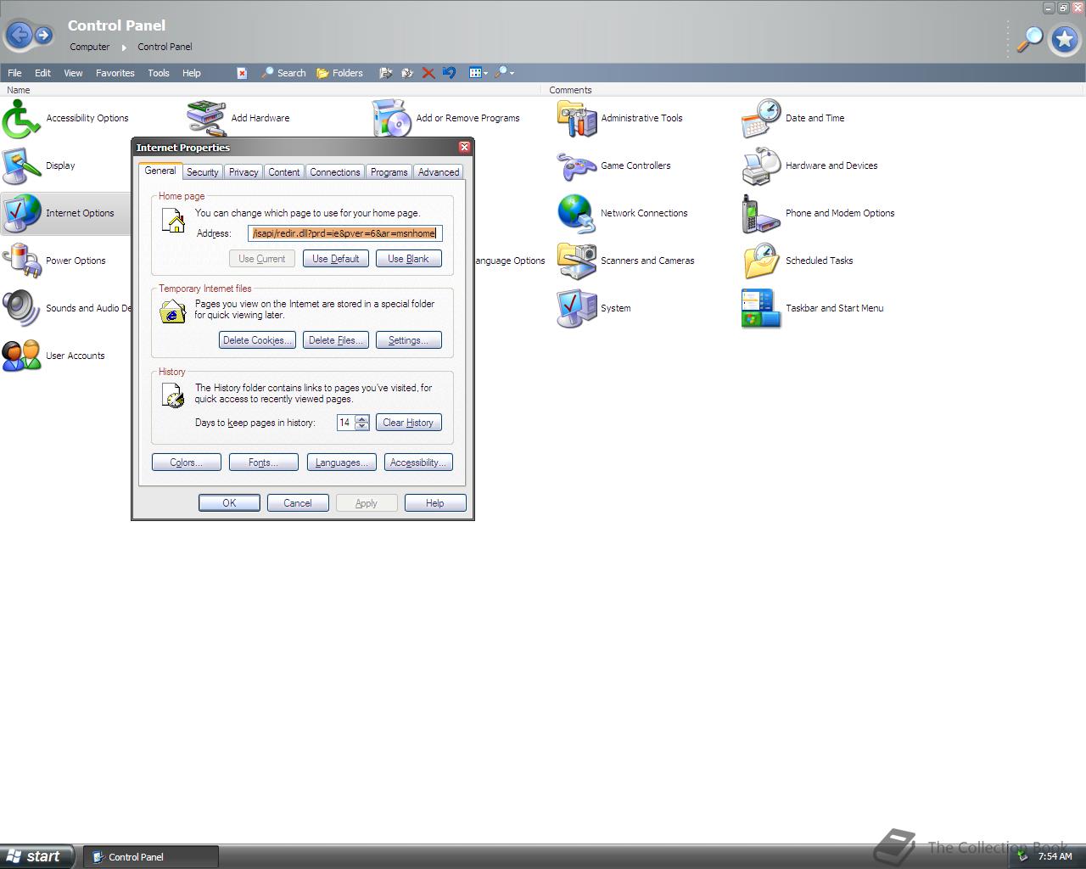Open the System icon
The height and width of the screenshot is (869, 1086).
pyautogui.click(x=577, y=308)
